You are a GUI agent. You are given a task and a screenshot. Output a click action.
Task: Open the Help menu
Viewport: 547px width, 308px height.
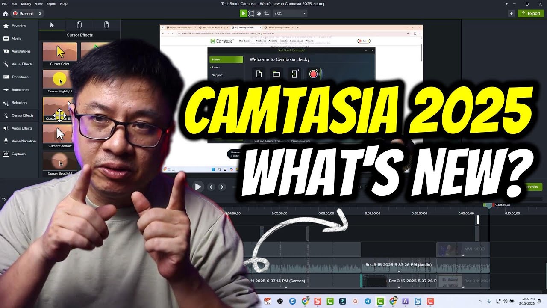[64, 3]
